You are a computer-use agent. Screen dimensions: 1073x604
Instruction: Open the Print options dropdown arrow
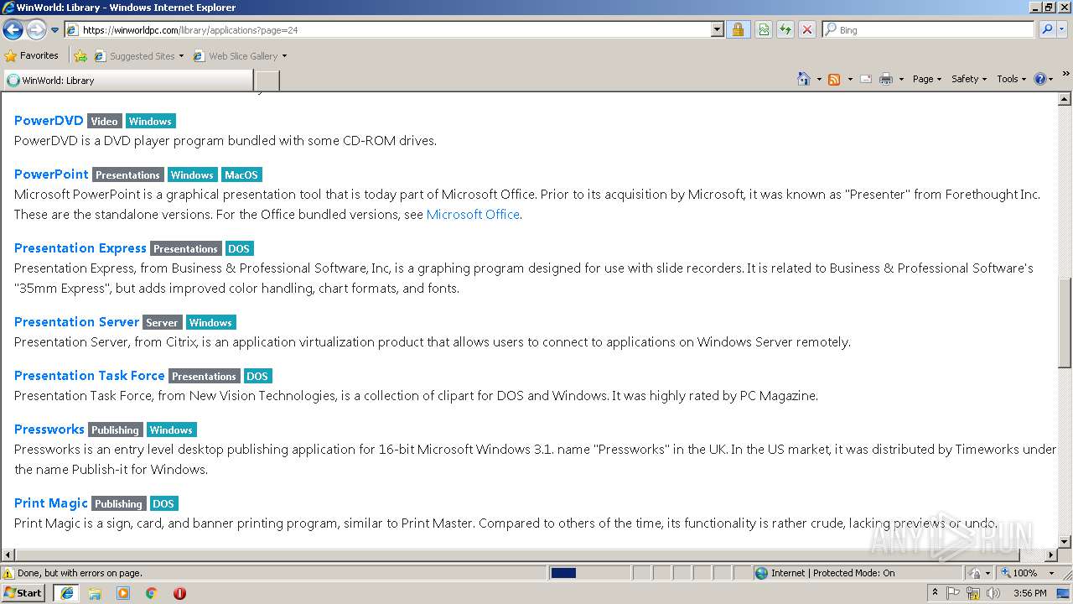pyautogui.click(x=901, y=79)
